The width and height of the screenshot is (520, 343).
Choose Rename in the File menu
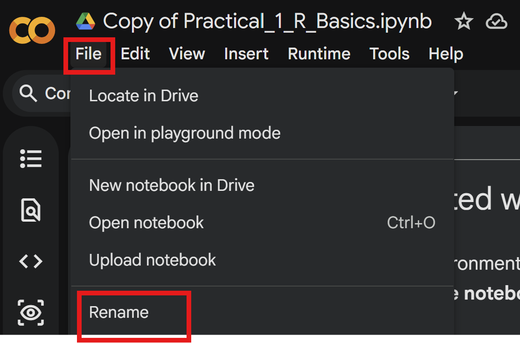click(x=119, y=312)
